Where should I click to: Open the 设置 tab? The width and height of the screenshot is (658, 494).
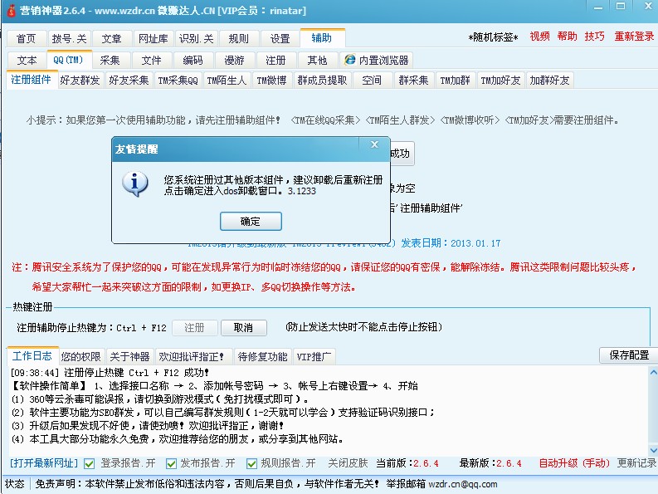click(x=280, y=39)
